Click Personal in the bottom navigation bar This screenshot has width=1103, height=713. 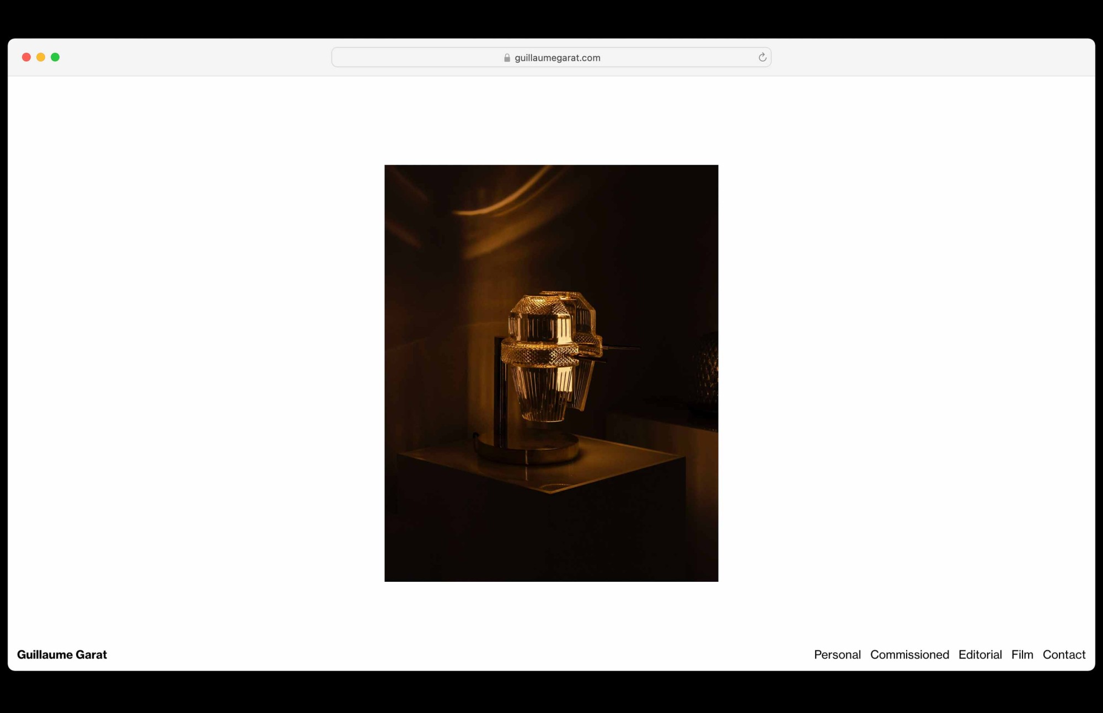837,655
